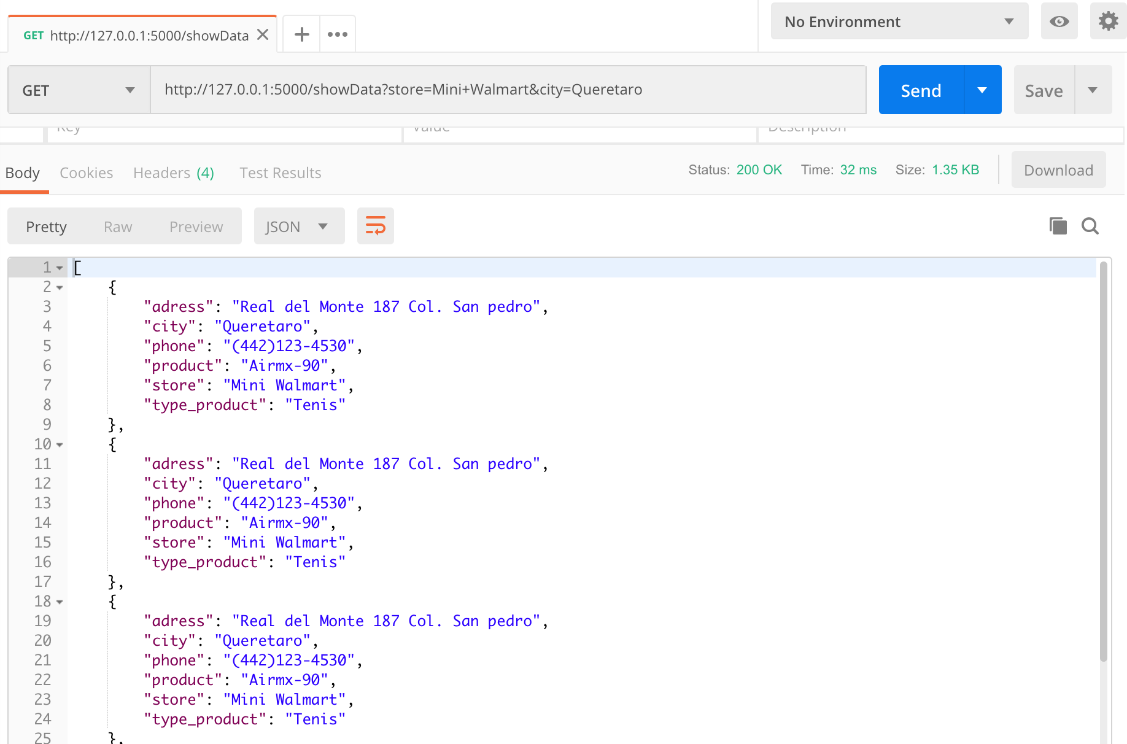
Task: Open the Test Results tab
Action: click(281, 173)
